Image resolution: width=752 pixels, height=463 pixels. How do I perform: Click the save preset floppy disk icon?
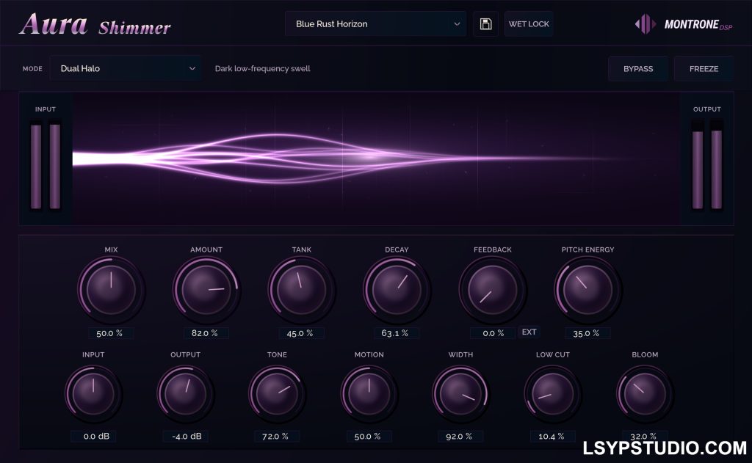485,24
